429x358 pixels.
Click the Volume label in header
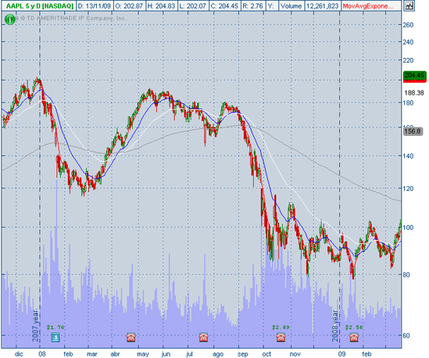291,6
